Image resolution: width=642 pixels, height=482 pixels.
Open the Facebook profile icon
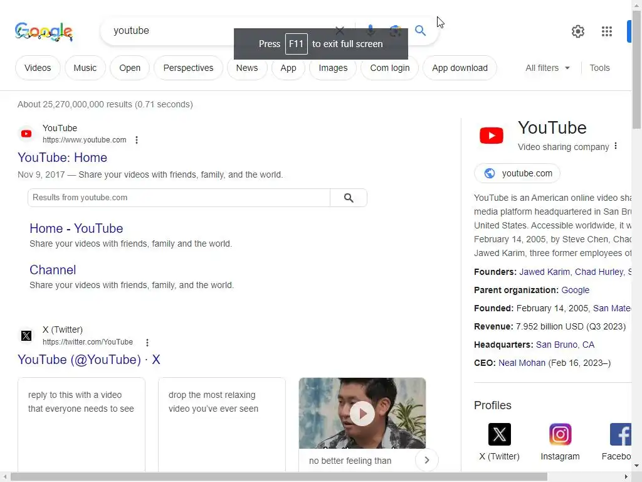(x=620, y=434)
